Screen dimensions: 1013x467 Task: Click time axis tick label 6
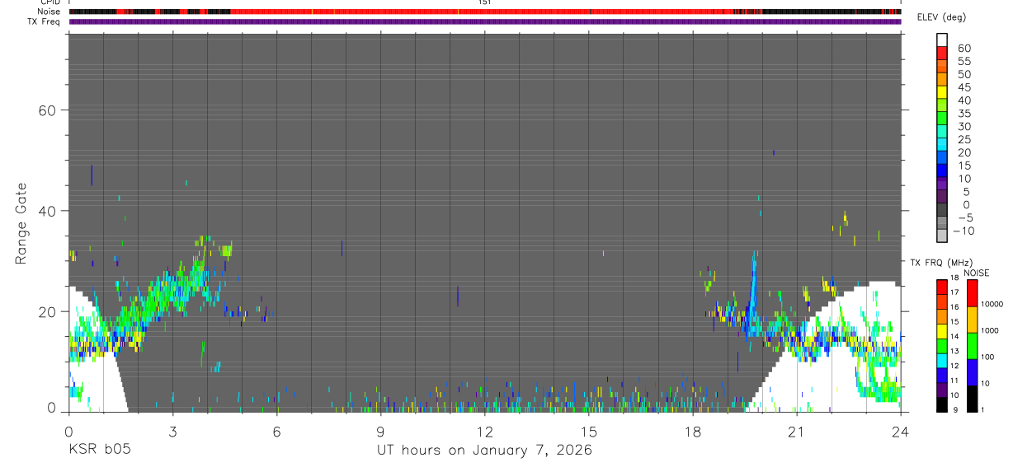click(x=276, y=431)
